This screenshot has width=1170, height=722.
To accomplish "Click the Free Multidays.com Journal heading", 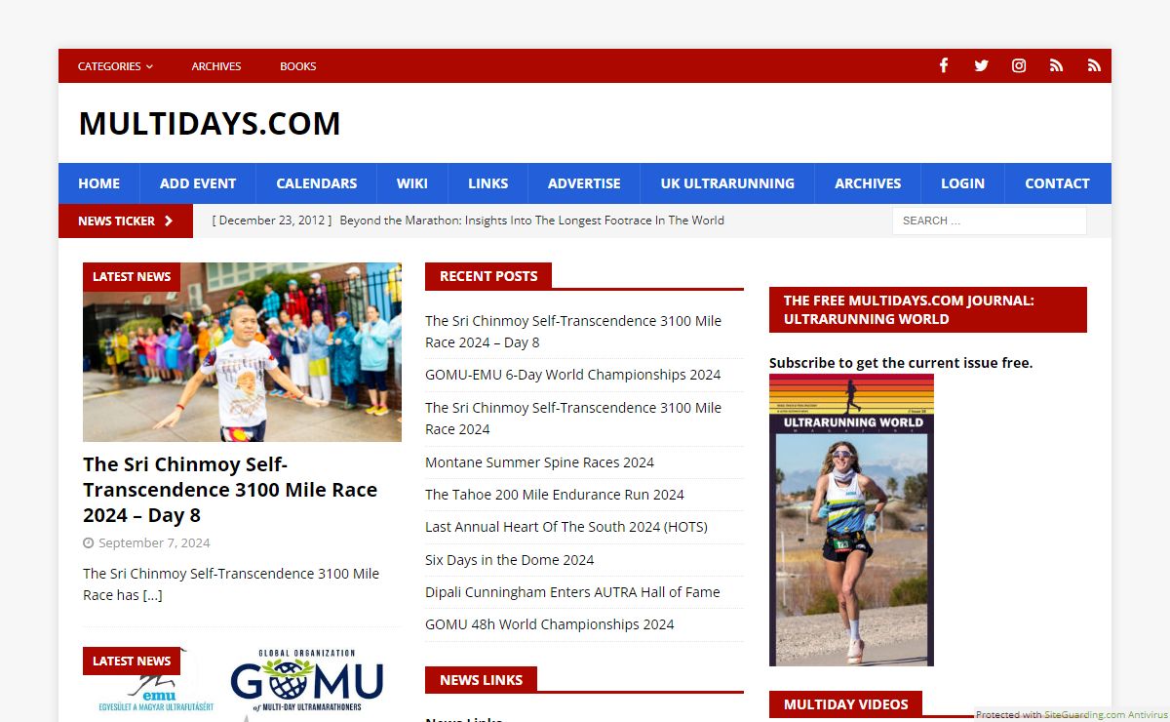I will 928,309.
